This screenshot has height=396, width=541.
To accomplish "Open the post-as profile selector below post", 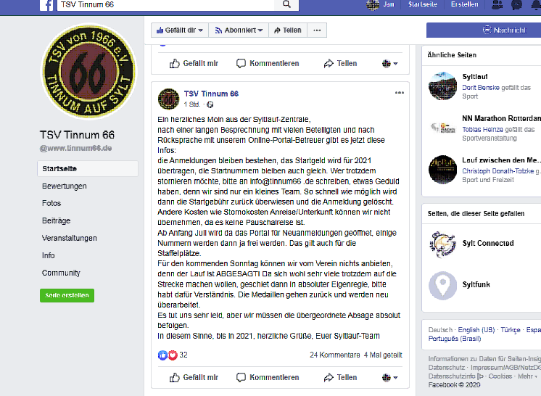I will coord(390,378).
